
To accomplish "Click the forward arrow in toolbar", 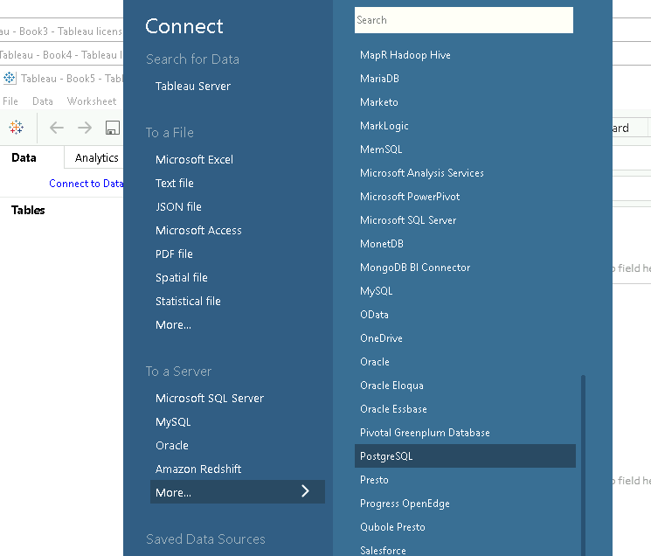I will click(x=85, y=128).
